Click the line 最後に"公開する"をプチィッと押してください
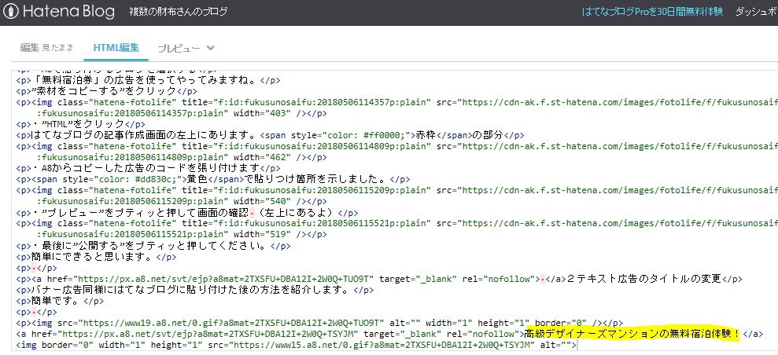Viewport: 778px width, 355px height. click(x=153, y=246)
